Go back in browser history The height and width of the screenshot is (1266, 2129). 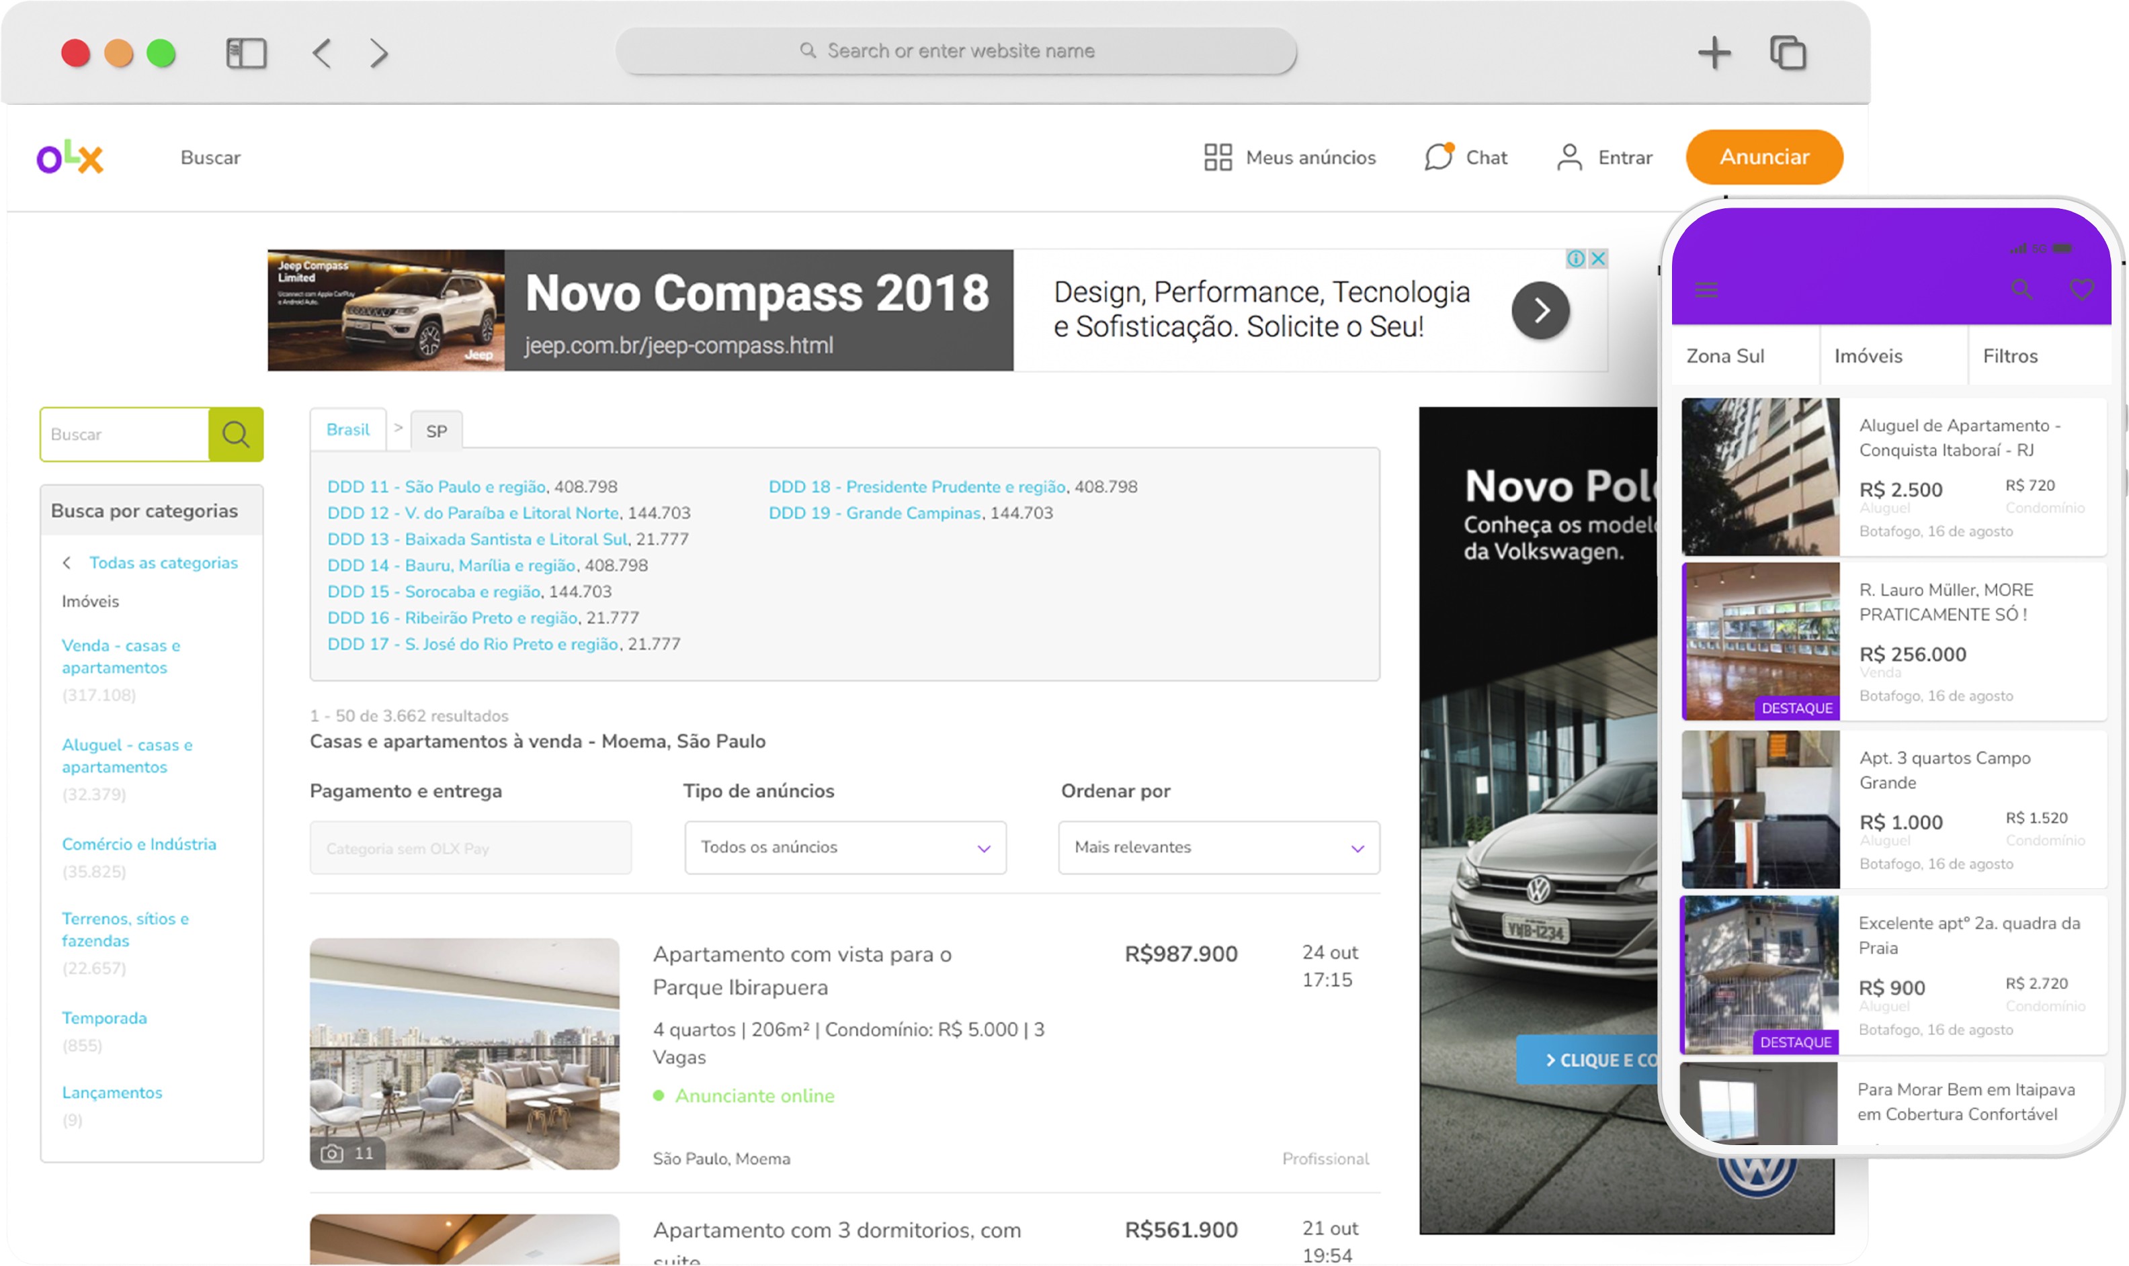pos(322,53)
